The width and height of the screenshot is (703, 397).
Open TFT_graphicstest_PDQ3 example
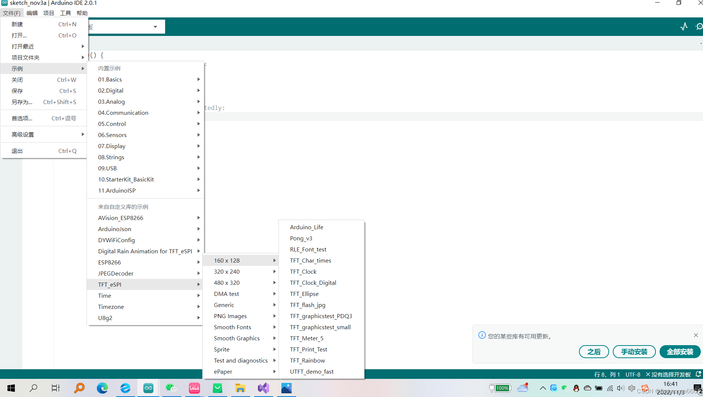pos(321,316)
